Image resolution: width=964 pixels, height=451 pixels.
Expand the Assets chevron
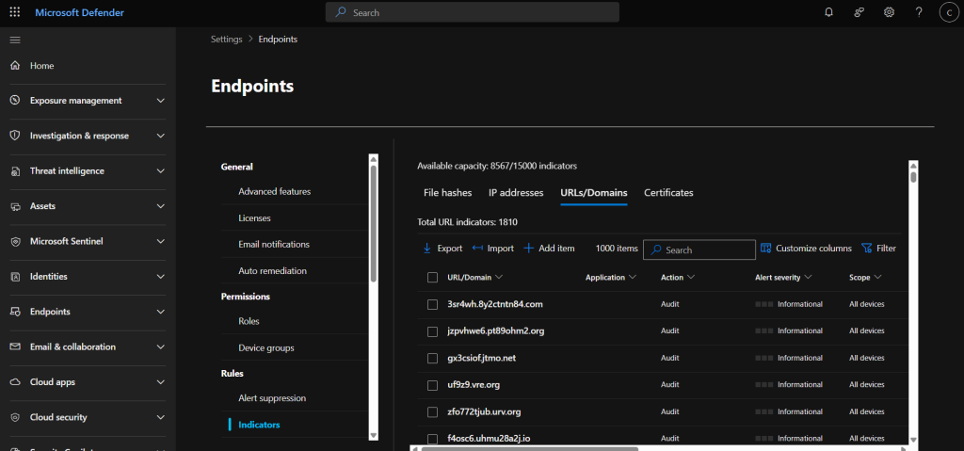pos(160,206)
